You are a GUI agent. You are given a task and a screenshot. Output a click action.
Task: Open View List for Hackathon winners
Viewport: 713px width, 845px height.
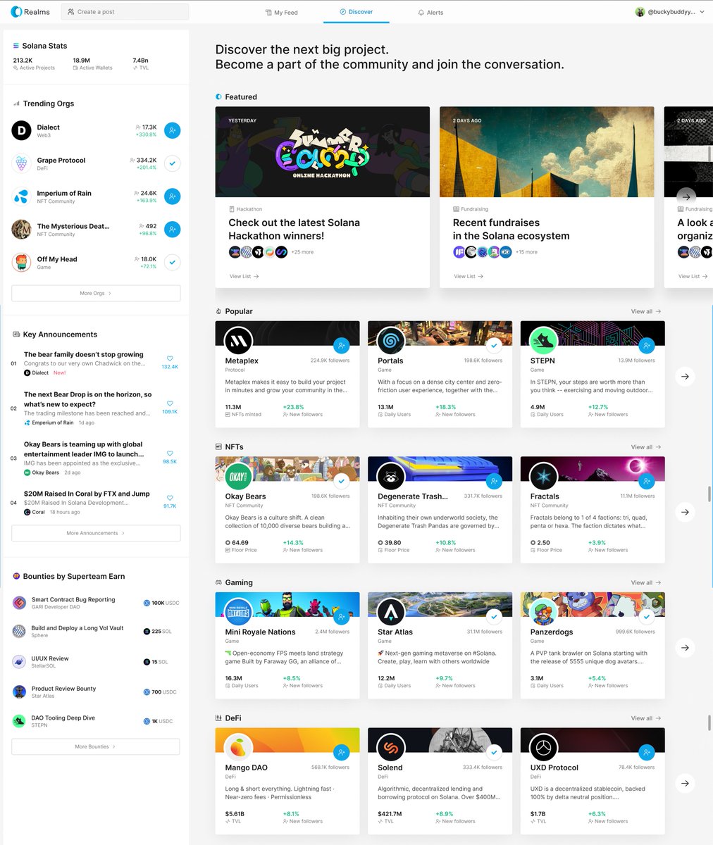tap(244, 276)
